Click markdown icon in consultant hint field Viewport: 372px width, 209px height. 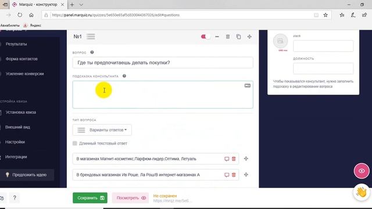pyautogui.click(x=248, y=85)
